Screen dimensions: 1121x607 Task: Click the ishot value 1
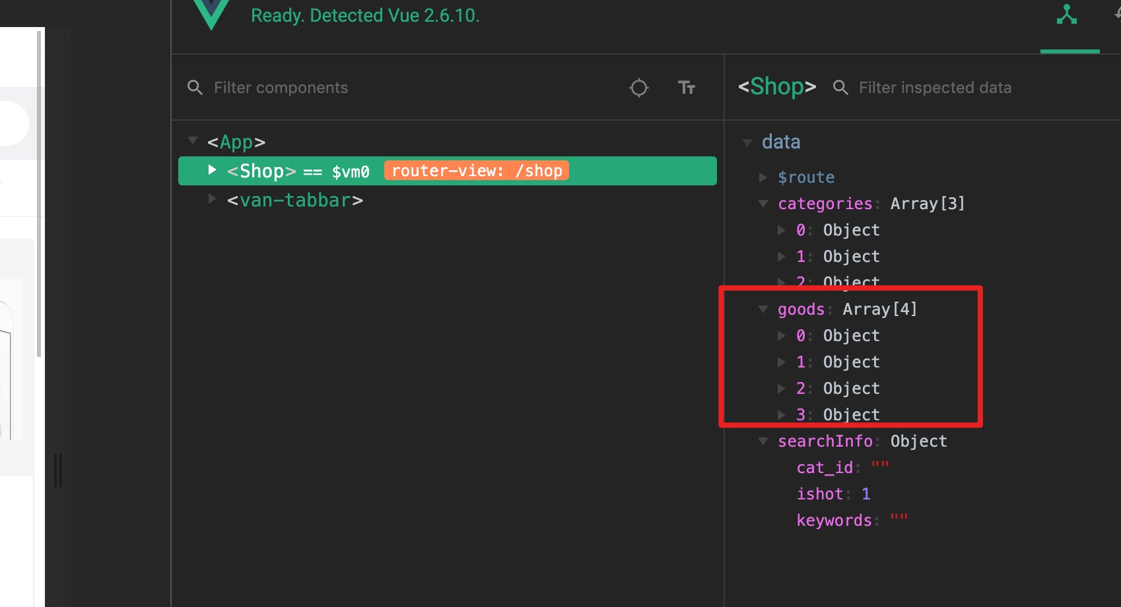click(866, 494)
